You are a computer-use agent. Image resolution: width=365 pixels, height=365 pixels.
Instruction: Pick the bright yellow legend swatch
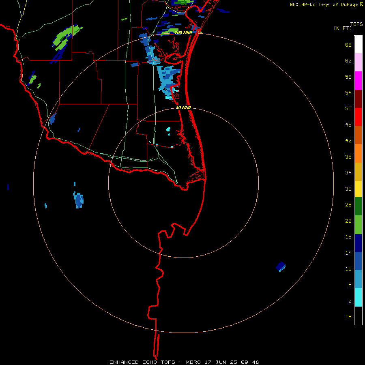(358, 189)
